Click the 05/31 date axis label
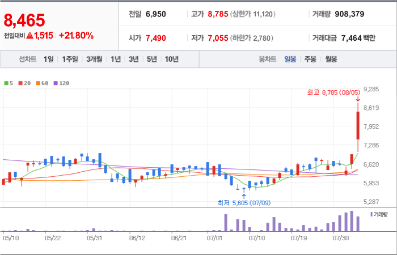 95,239
